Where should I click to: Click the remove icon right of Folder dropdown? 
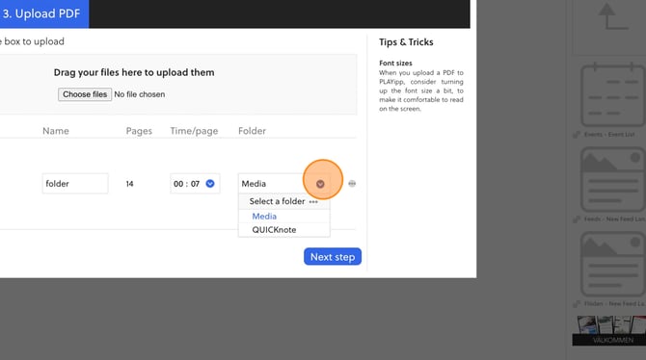tap(352, 184)
